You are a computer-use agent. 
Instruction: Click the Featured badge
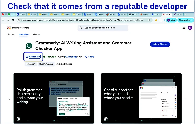click(x=50, y=57)
